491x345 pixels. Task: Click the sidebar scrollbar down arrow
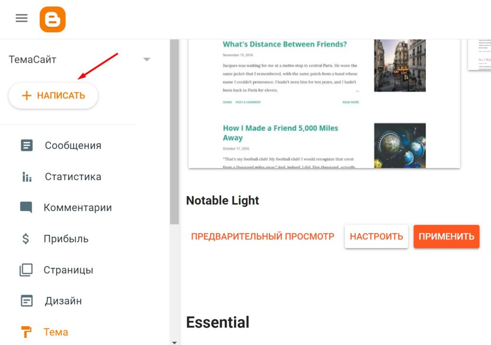[175, 343]
